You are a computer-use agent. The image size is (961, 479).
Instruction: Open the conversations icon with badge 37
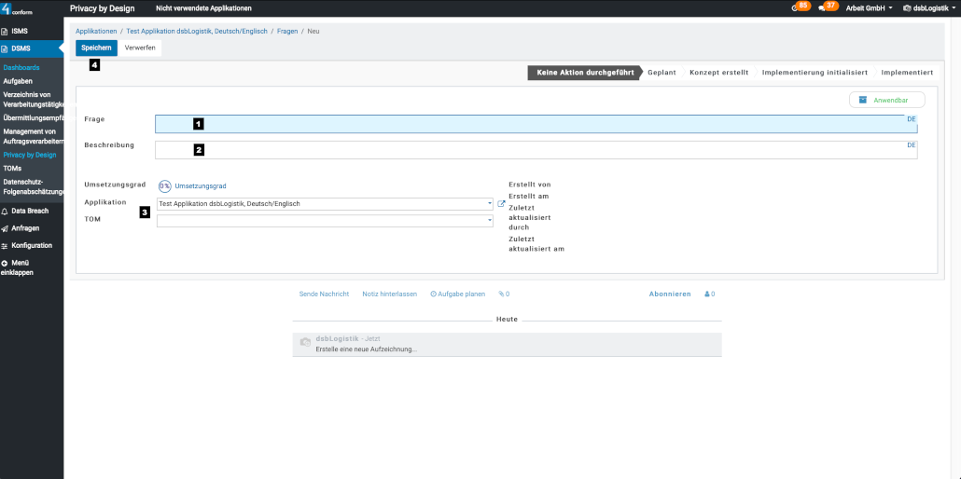(822, 8)
